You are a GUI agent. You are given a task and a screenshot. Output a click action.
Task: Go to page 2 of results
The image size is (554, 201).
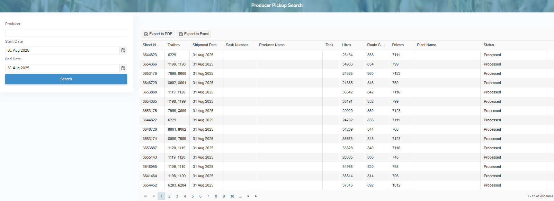click(169, 196)
